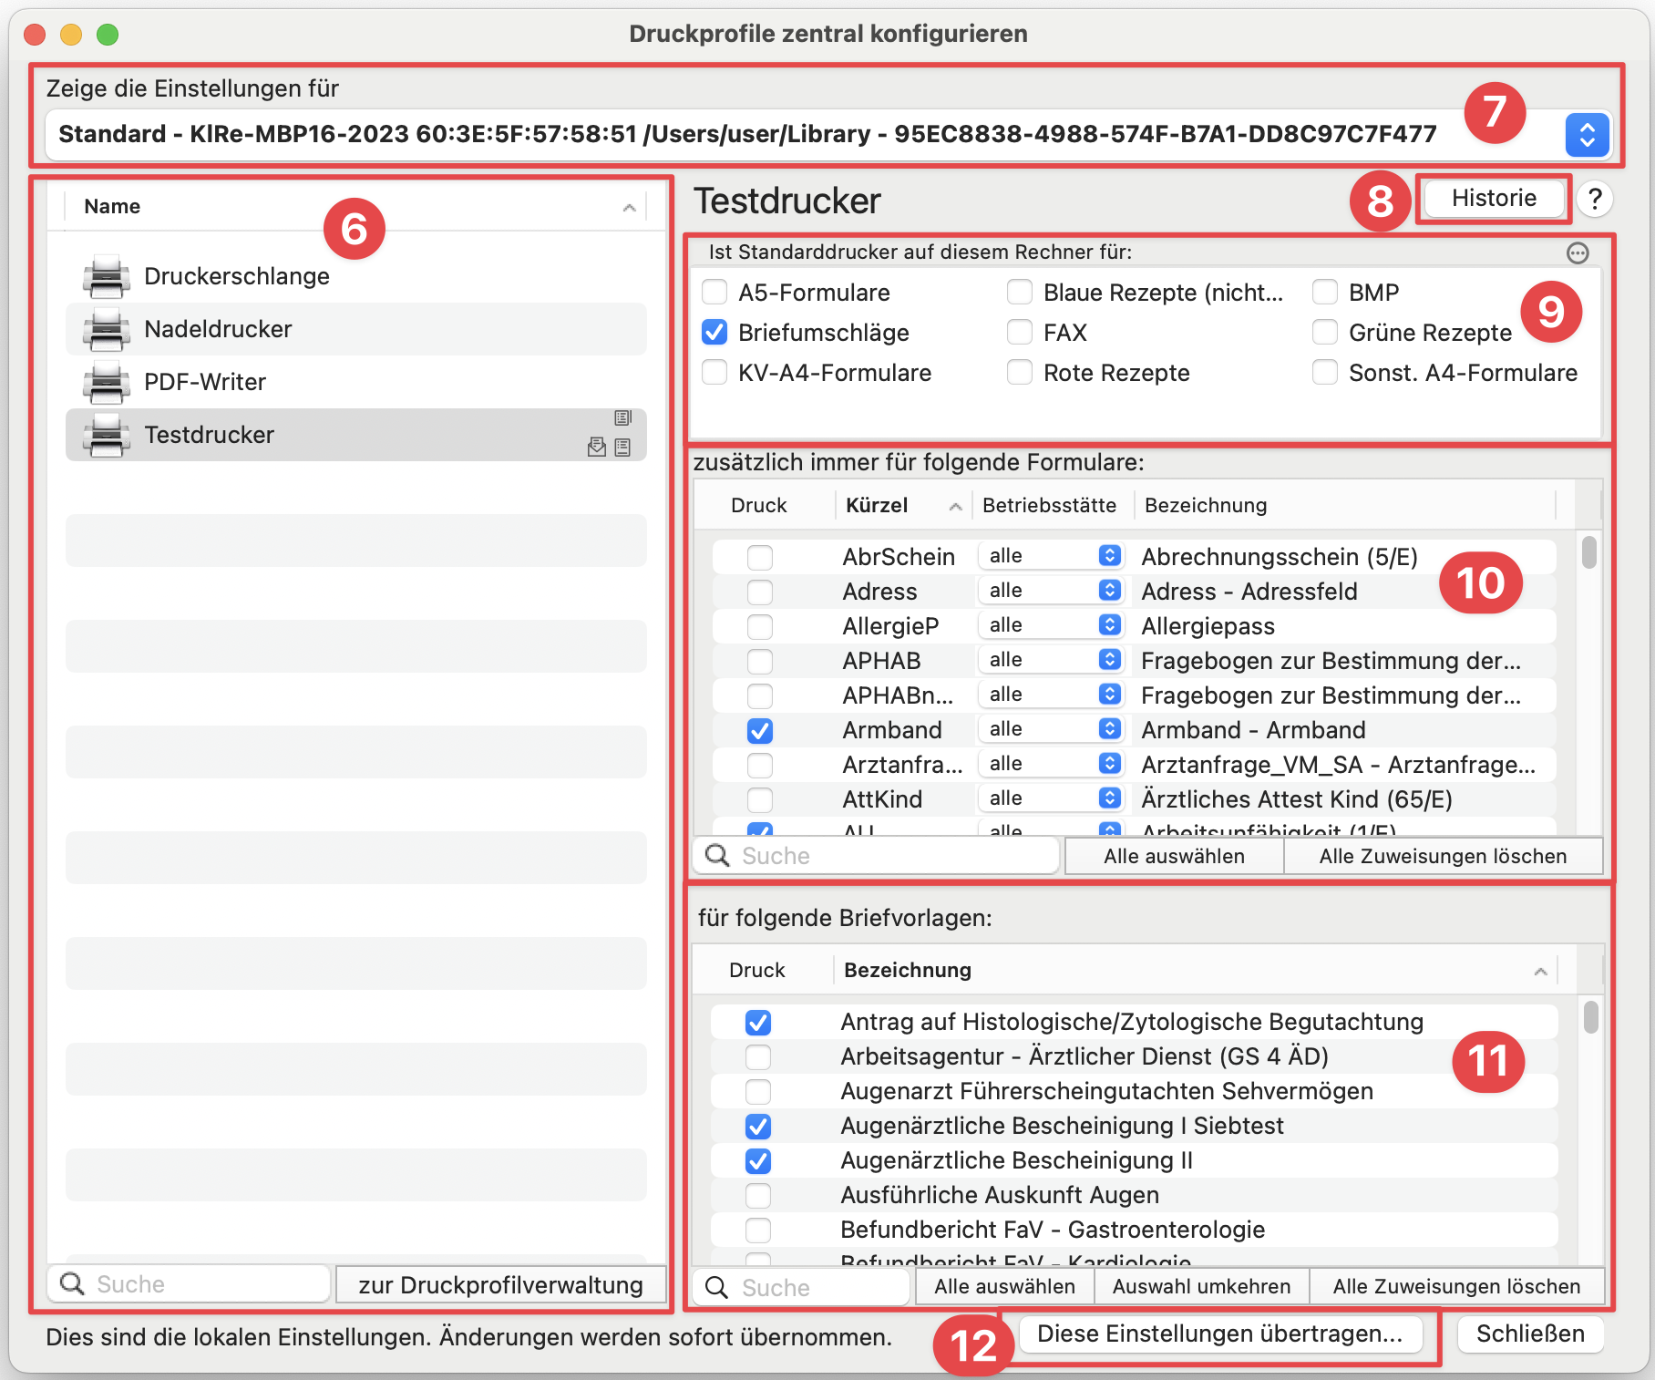Uncheck Augenärztliche Bescheinigung II checkbox
This screenshot has height=1380, width=1655.
click(758, 1160)
